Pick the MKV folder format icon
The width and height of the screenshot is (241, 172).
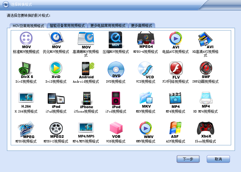[146, 100]
